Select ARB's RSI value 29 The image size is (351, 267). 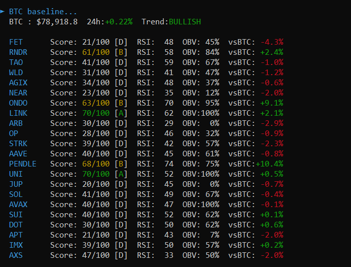169,123
